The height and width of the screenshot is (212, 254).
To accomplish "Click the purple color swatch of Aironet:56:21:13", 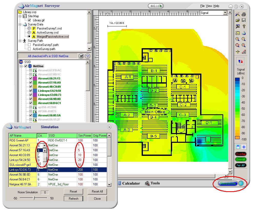I will [x=35, y=78].
